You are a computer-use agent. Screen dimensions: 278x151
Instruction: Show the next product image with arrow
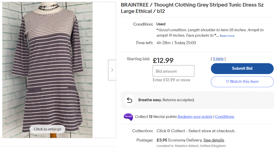coord(112,70)
